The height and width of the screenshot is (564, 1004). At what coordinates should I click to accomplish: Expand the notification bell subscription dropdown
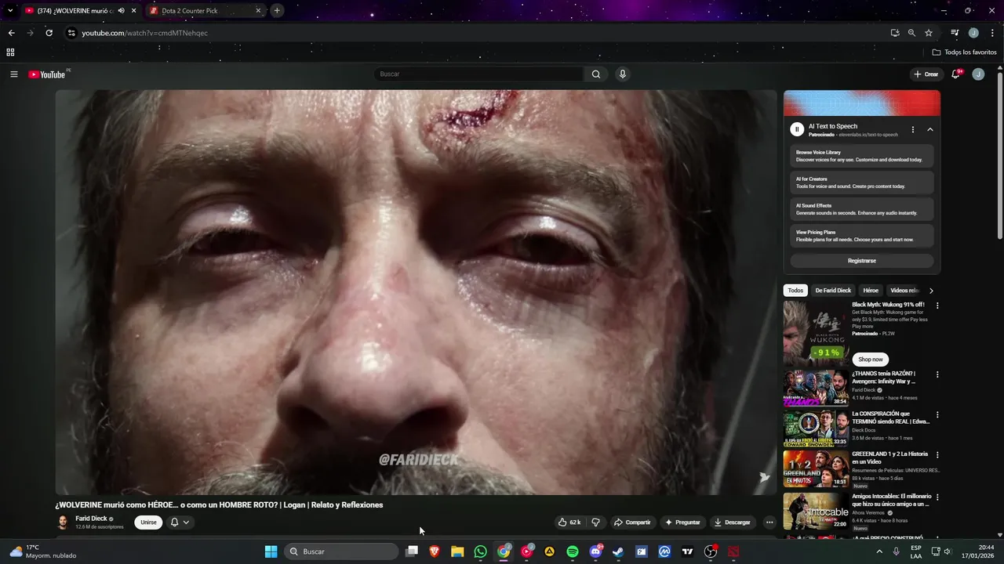[x=186, y=522]
